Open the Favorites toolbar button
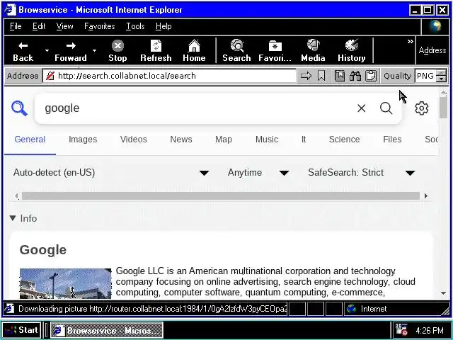This screenshot has width=453, height=340. (x=275, y=51)
